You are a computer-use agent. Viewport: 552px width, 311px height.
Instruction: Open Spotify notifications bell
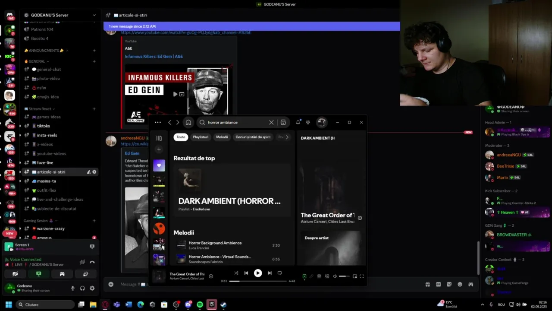tap(298, 122)
